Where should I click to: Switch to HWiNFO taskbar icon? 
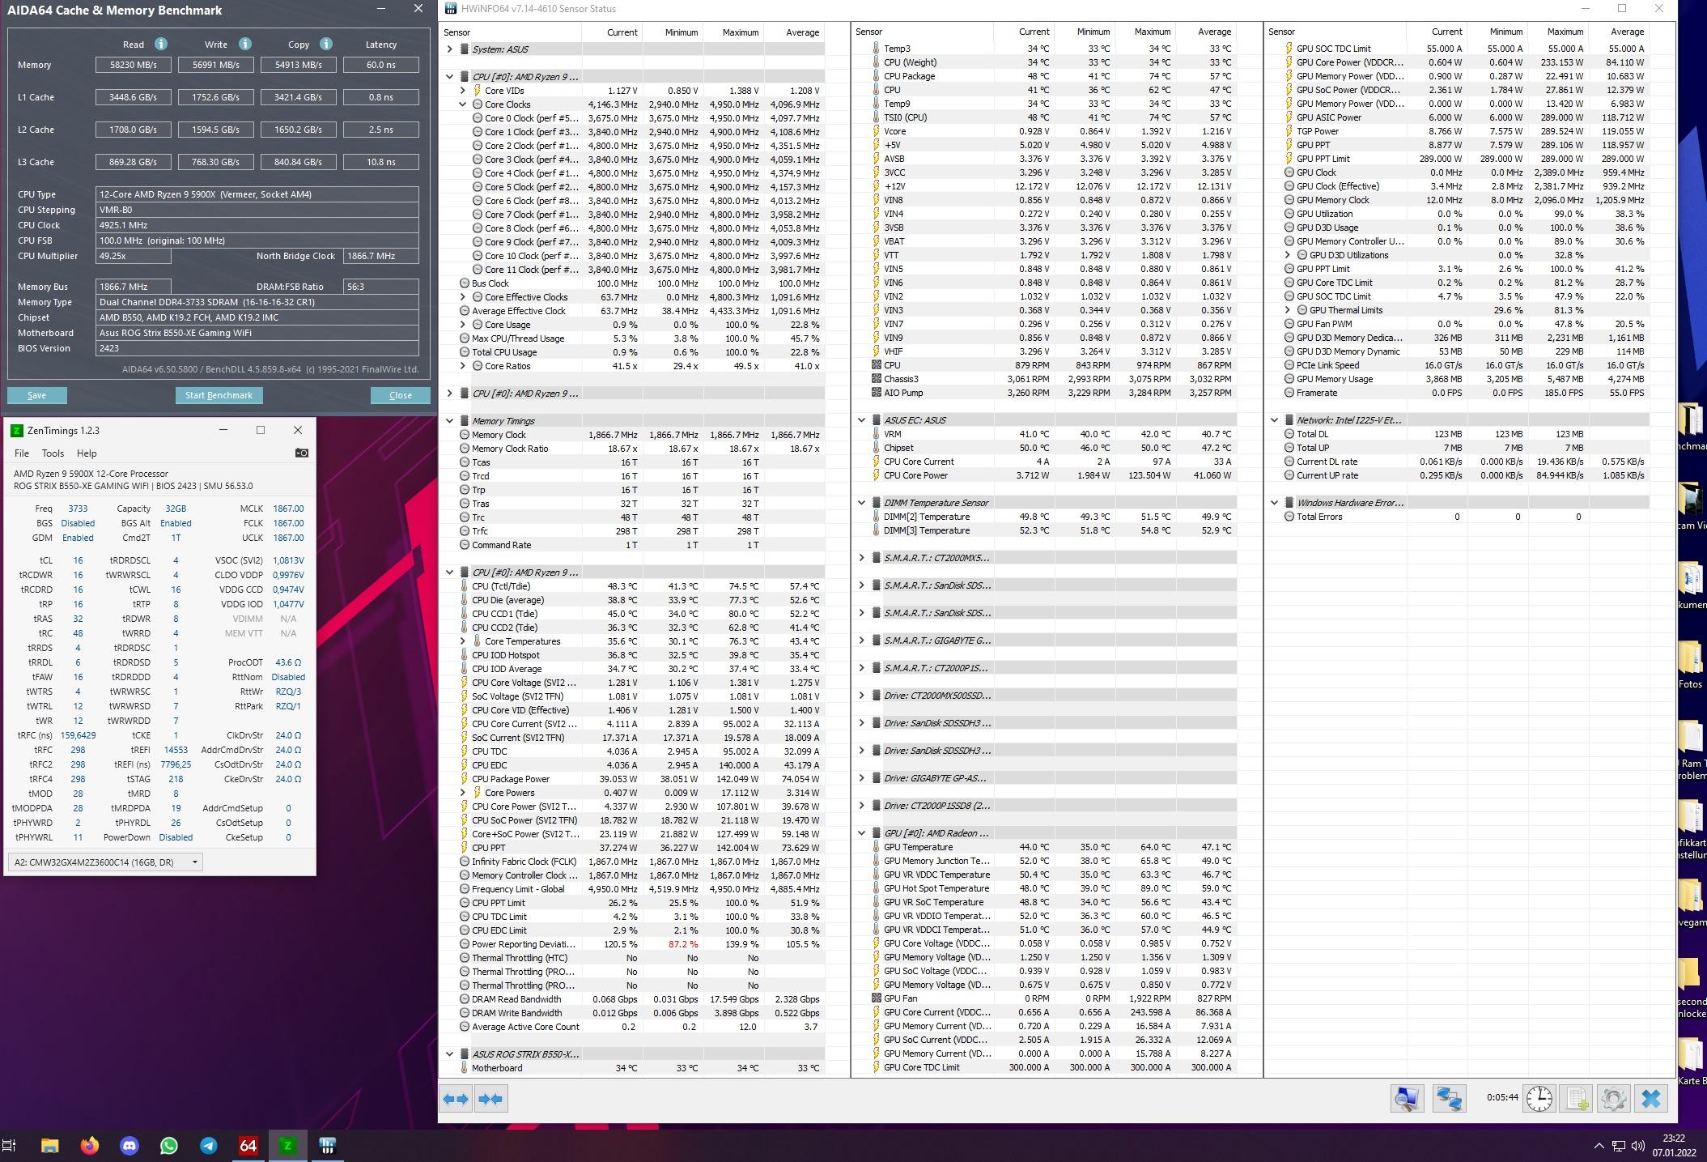(x=328, y=1145)
